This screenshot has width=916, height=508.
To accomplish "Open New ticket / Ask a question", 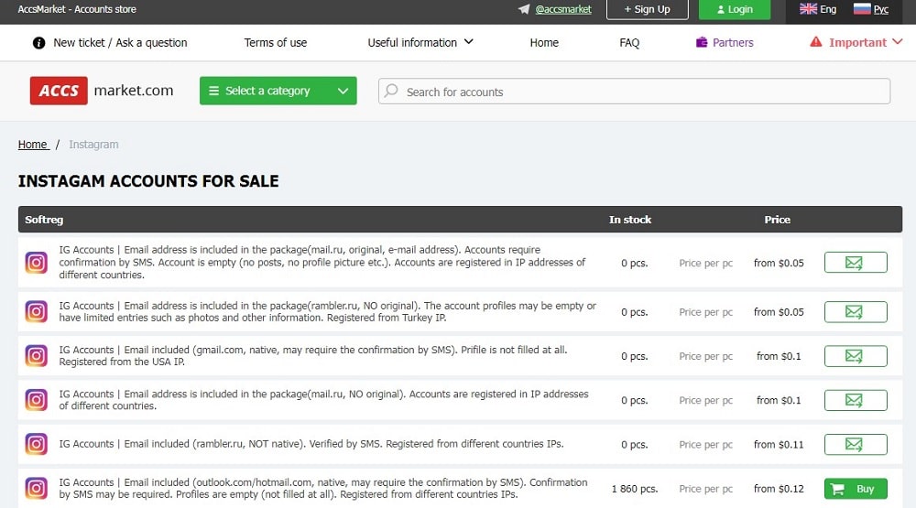I will coord(120,43).
